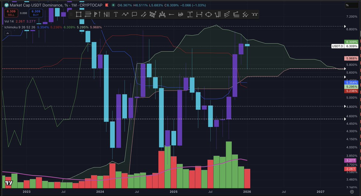
Task: Click the Vol 14 indicator legend
Action: 9,21
